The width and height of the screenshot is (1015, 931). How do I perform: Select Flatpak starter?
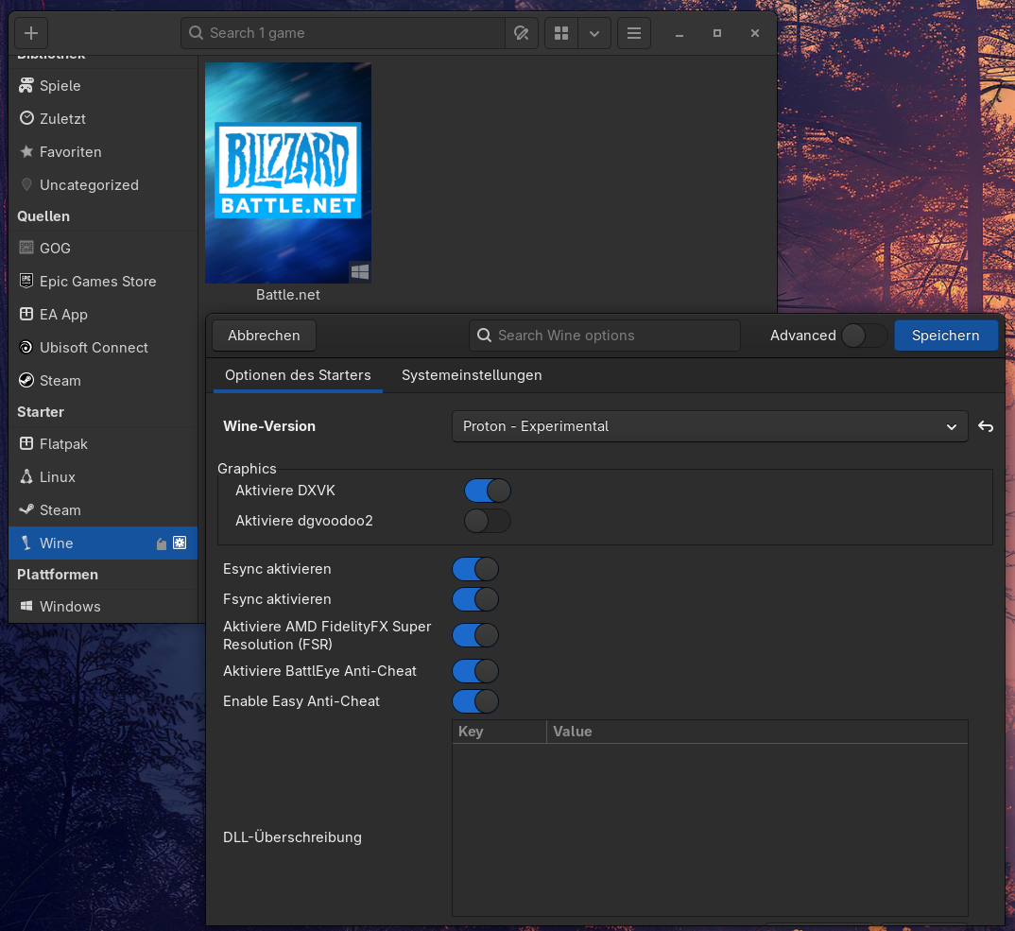pos(103,443)
